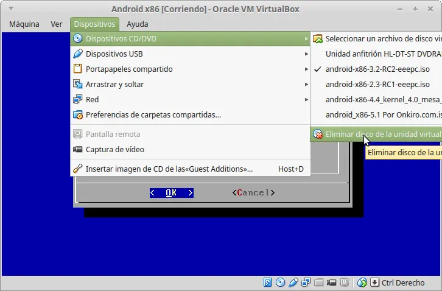Expand the Dispositivos USB submenu arrow

pyautogui.click(x=306, y=54)
